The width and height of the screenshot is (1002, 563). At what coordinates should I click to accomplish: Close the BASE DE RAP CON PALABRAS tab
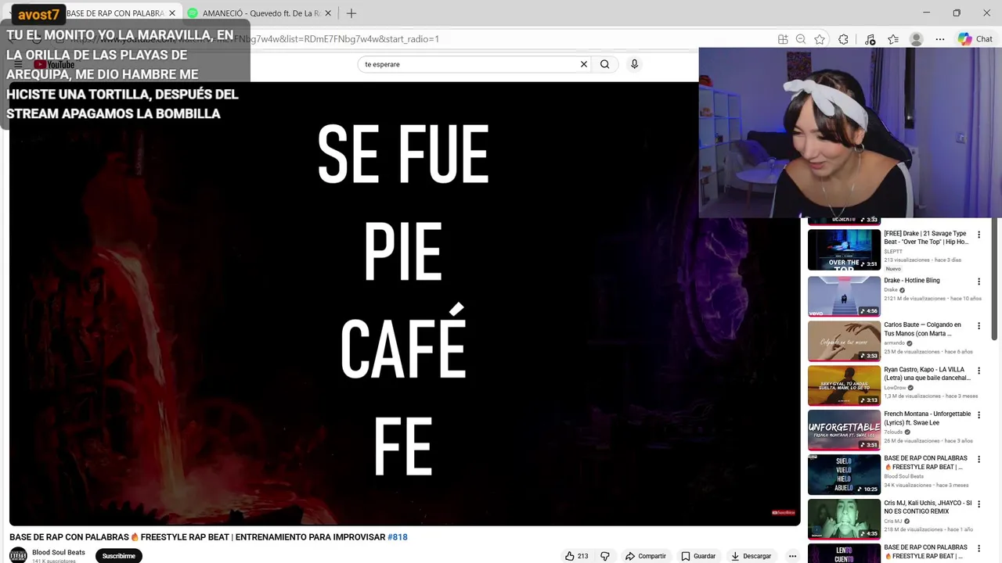point(172,13)
